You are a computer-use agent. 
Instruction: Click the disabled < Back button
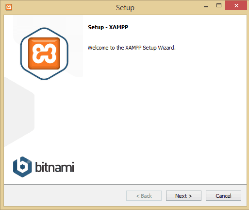click(144, 196)
